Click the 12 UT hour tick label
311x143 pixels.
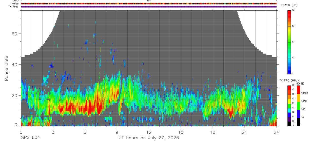149,132
